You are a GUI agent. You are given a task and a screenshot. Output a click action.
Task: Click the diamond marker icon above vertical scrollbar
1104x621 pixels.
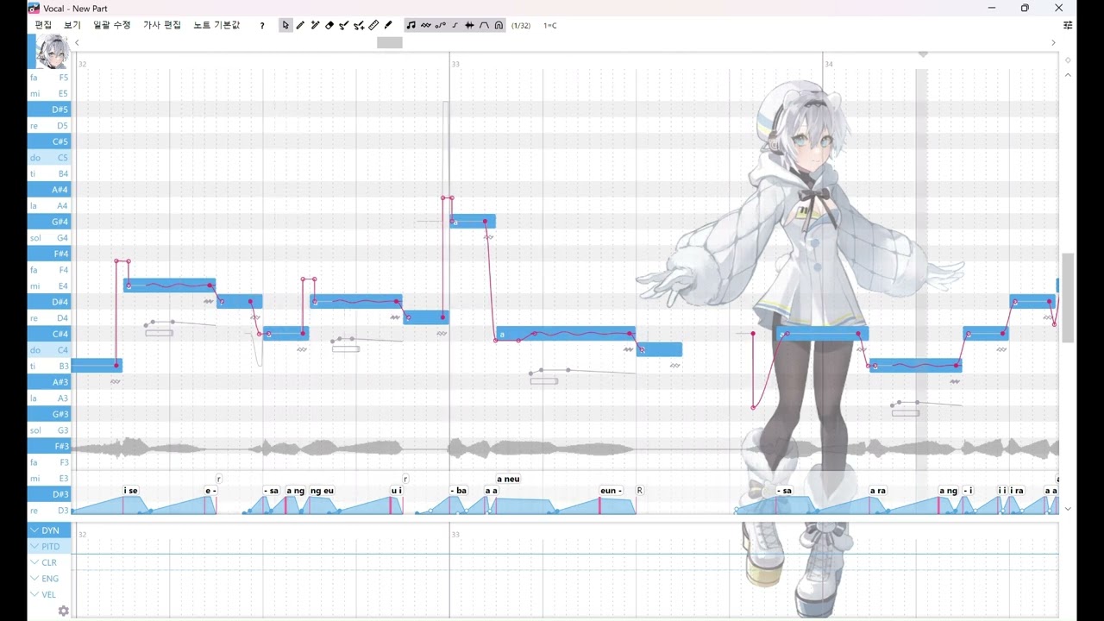coord(1068,60)
